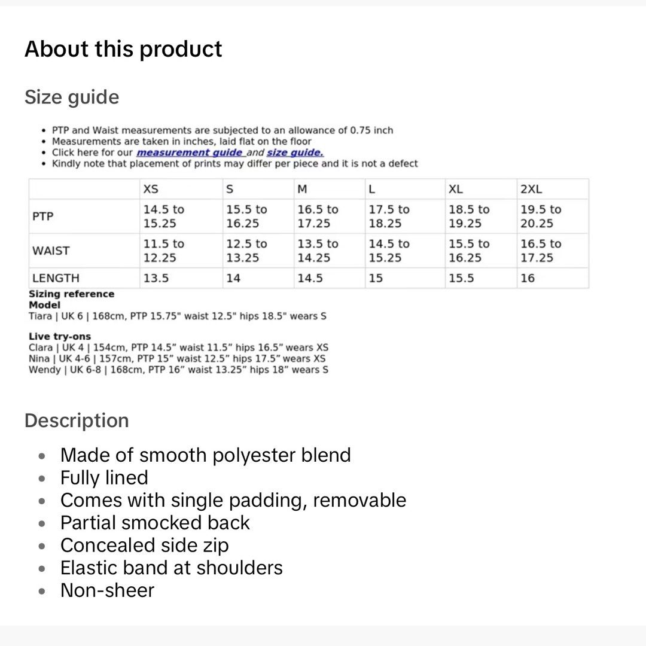Open the size guide link
Screen dimensions: 646x646
coord(295,153)
